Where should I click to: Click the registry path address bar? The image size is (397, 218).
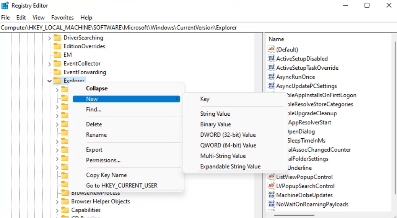198,28
